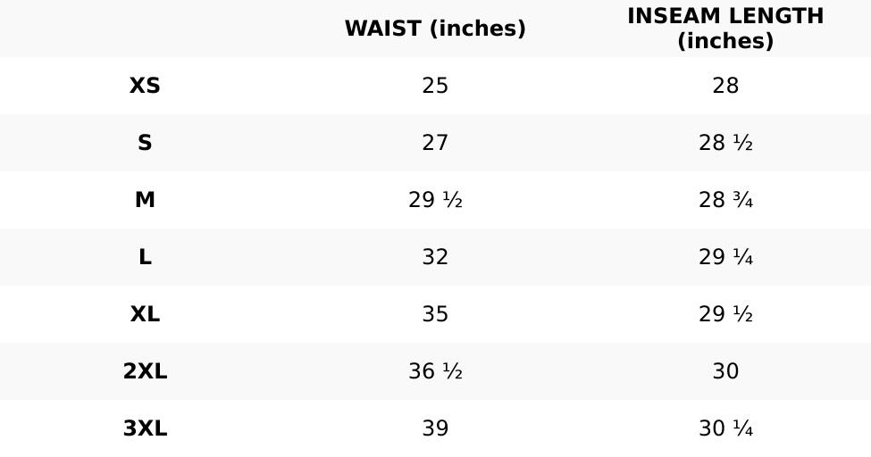The width and height of the screenshot is (871, 457).
Task: Click the INSEAM LENGTH (inches) column header
Action: pos(725,29)
